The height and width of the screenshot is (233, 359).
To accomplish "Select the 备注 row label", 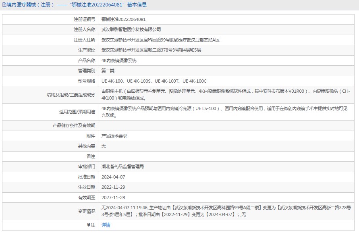I will tap(91, 156).
